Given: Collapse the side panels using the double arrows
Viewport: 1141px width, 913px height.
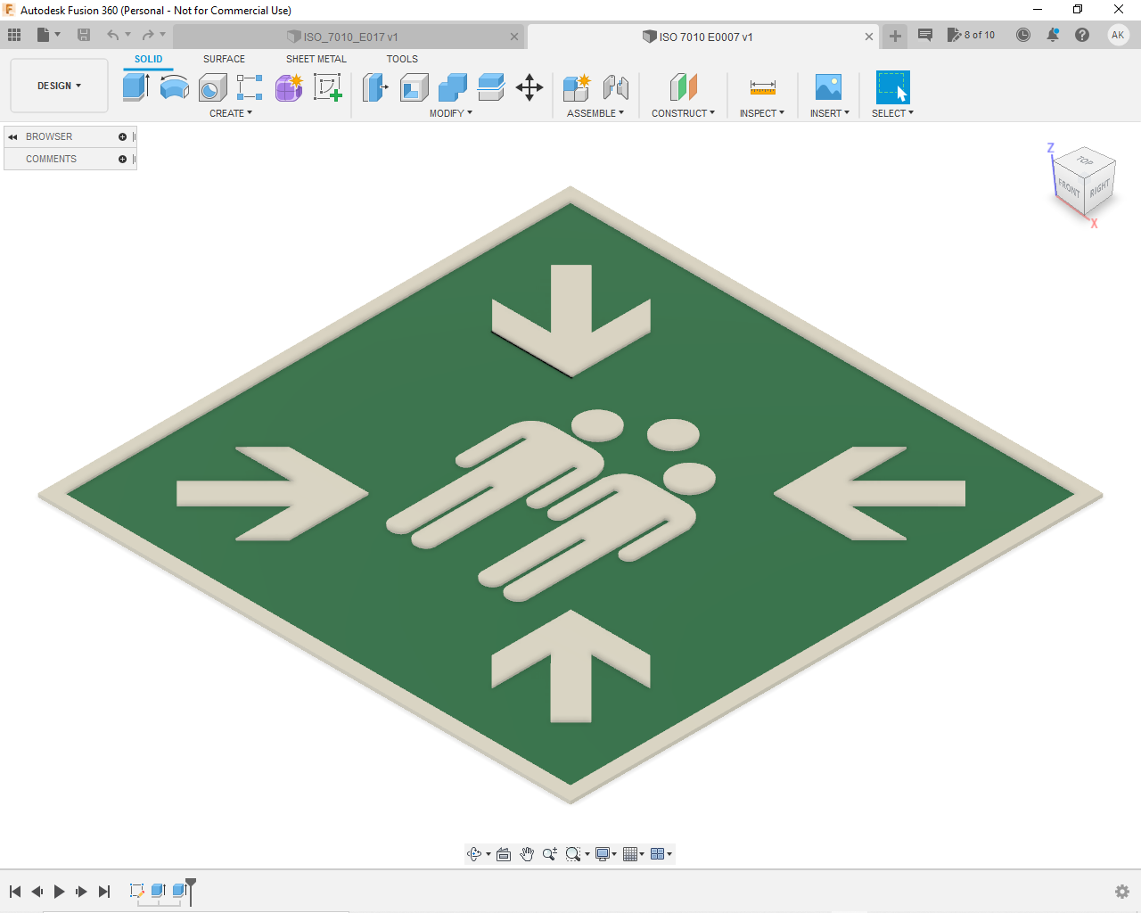Looking at the screenshot, I should pos(12,137).
